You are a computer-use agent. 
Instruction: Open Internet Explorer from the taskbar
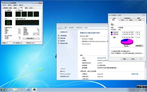(9, 90)
